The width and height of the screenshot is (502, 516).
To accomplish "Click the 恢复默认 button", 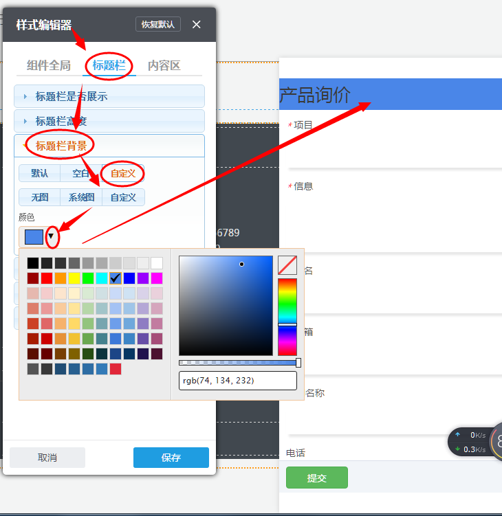I will tap(158, 25).
